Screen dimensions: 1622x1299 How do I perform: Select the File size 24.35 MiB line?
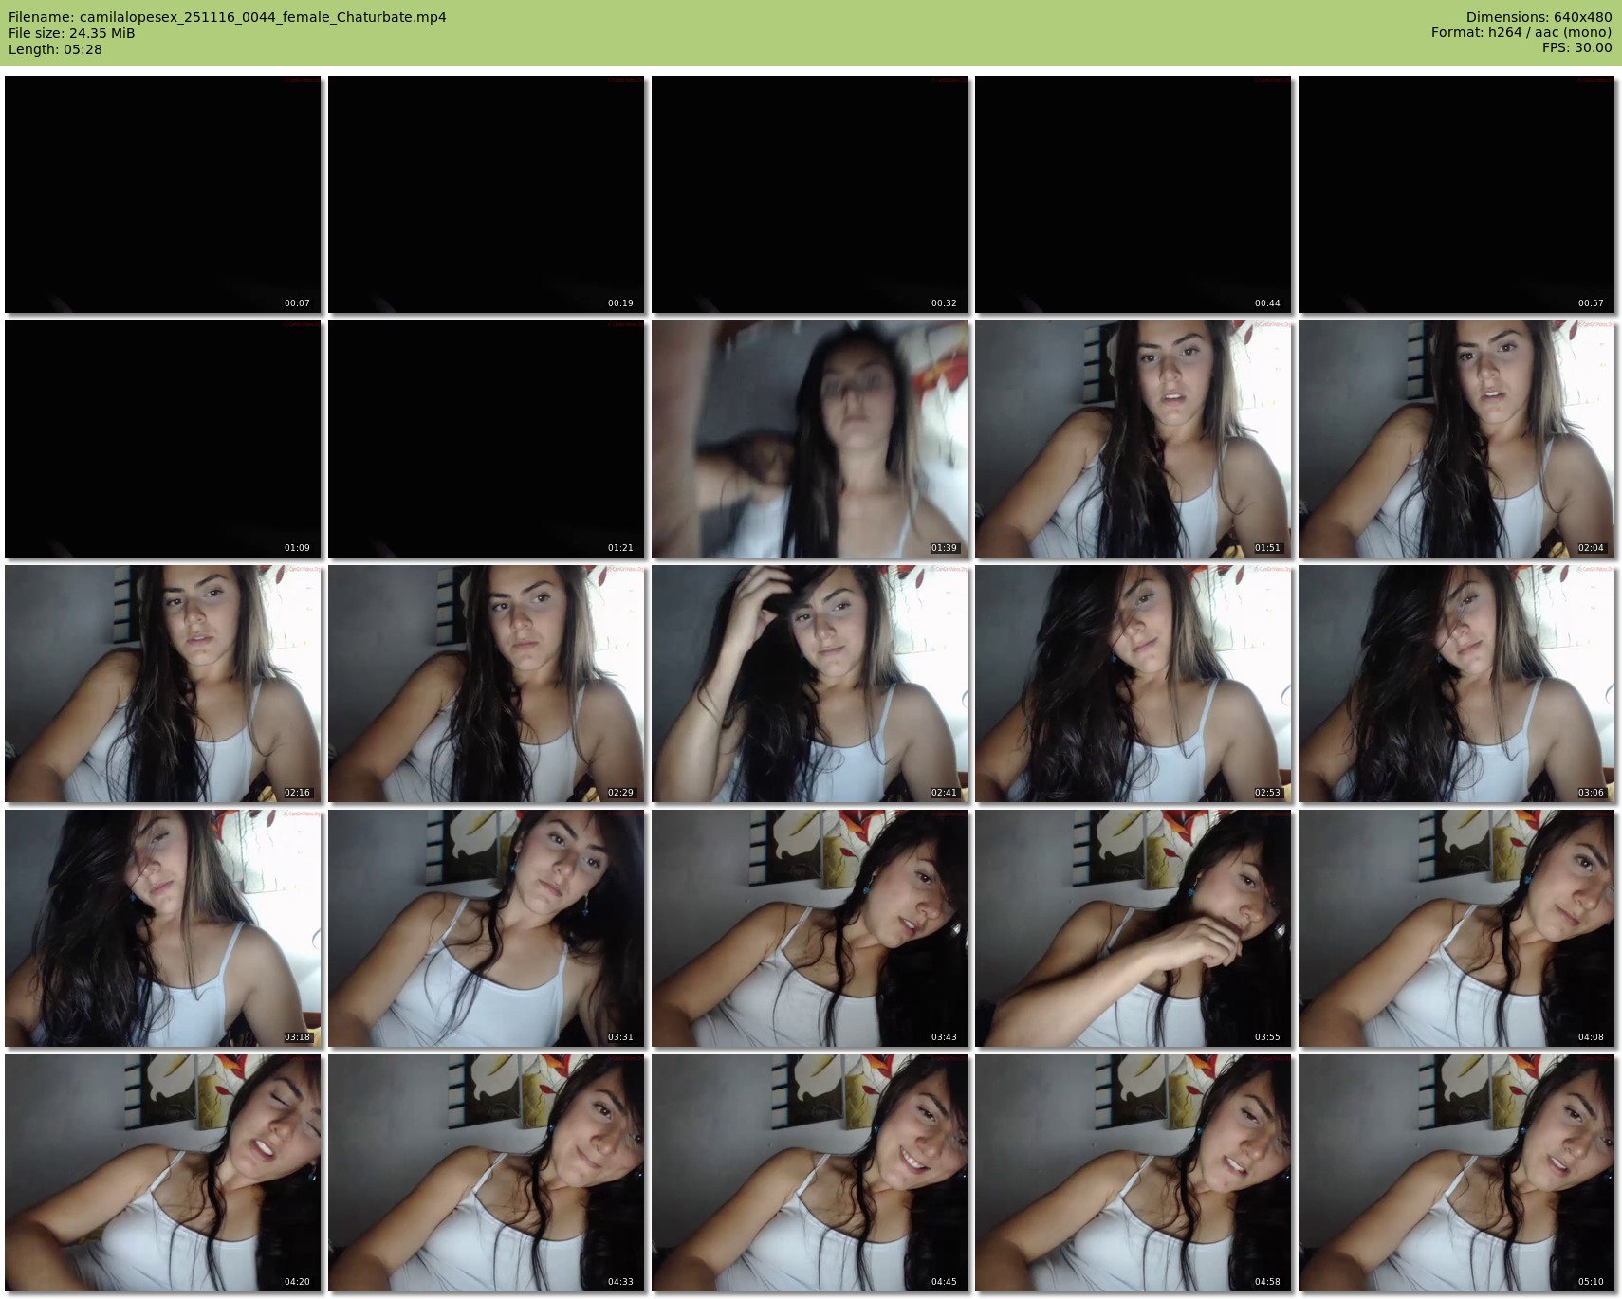(x=72, y=33)
